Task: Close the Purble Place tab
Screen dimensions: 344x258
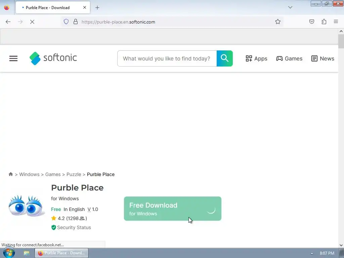Action: pyautogui.click(x=85, y=7)
